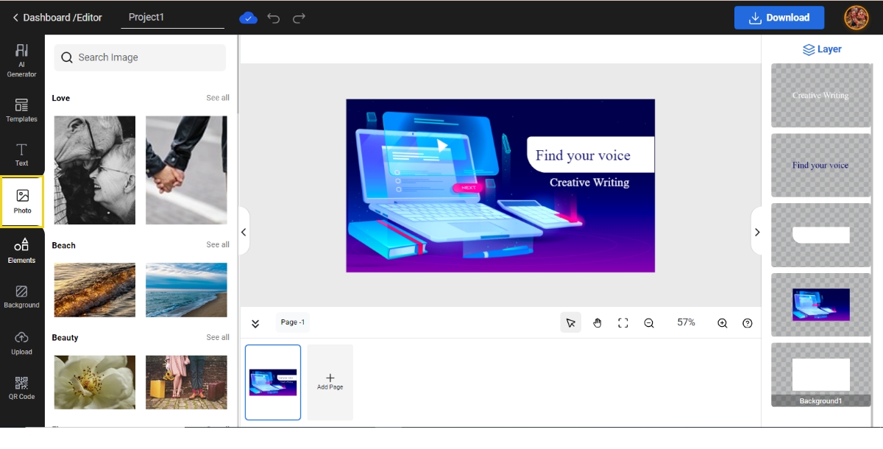Image resolution: width=883 pixels, height=449 pixels.
Task: Open the Background panel
Action: pos(21,294)
